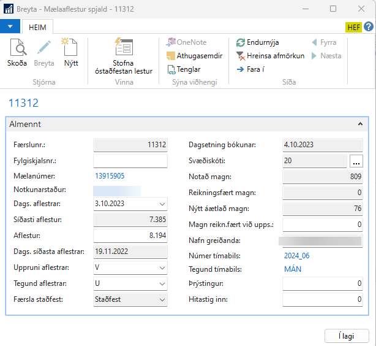This screenshot has width=376, height=346.
Task: Open the blue application menu dropdown
Action: pos(10,27)
